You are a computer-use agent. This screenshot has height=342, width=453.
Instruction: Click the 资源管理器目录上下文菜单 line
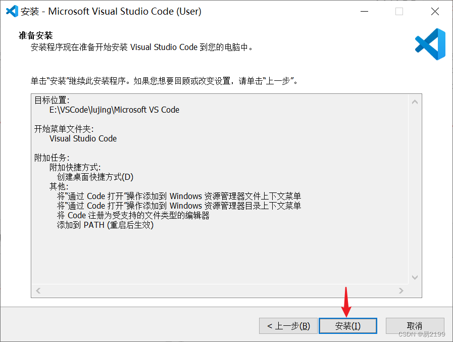tap(179, 206)
